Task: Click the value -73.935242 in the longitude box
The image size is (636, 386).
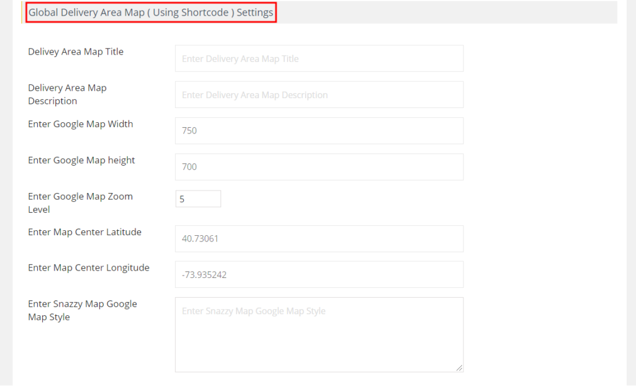Action: [205, 274]
